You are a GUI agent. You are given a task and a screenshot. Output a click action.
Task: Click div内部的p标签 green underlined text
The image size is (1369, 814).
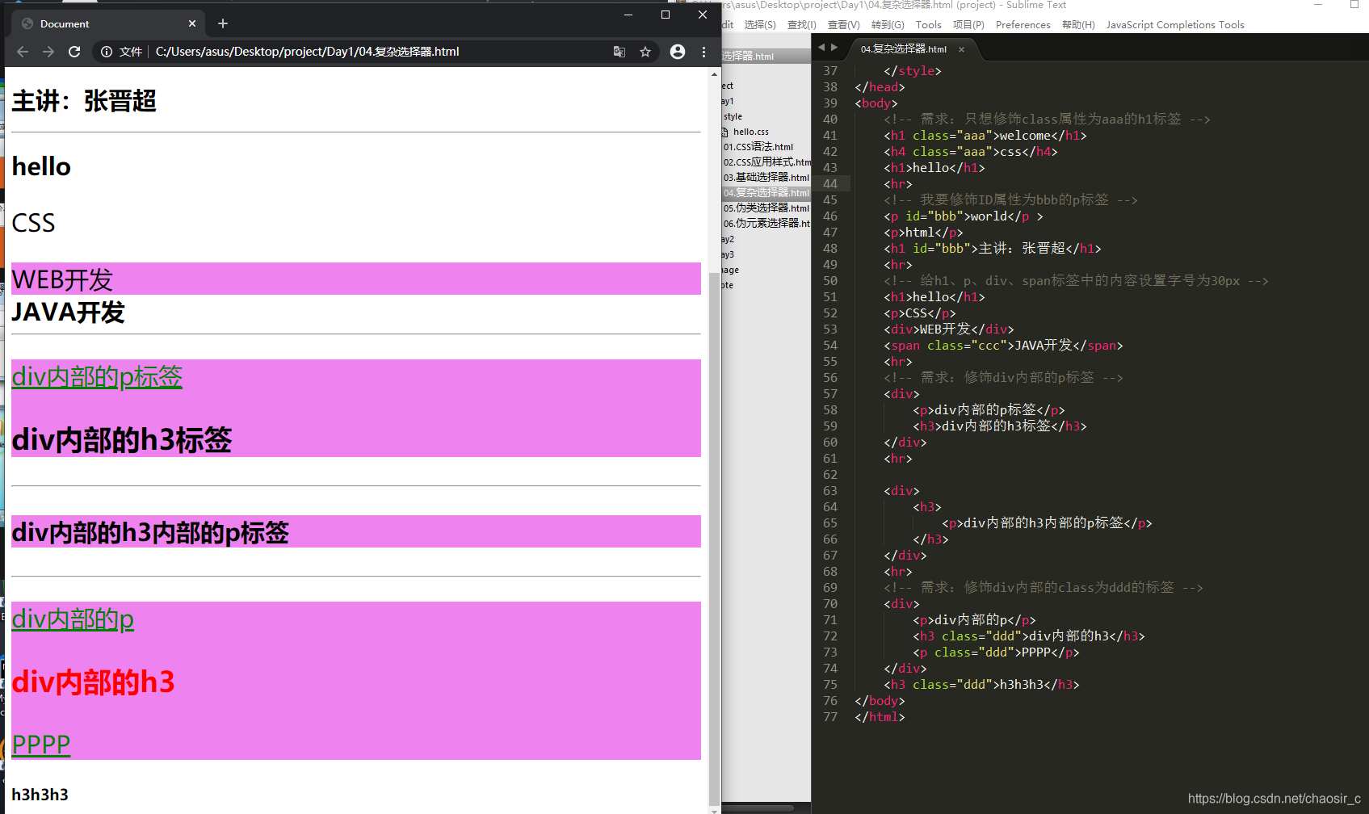(x=97, y=377)
